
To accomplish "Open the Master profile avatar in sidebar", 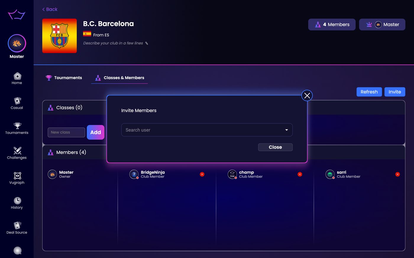I will [x=17, y=43].
